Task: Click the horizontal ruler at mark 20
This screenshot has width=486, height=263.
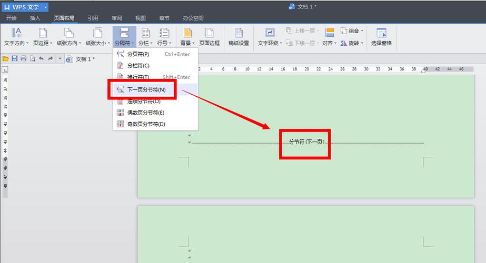Action: point(306,69)
